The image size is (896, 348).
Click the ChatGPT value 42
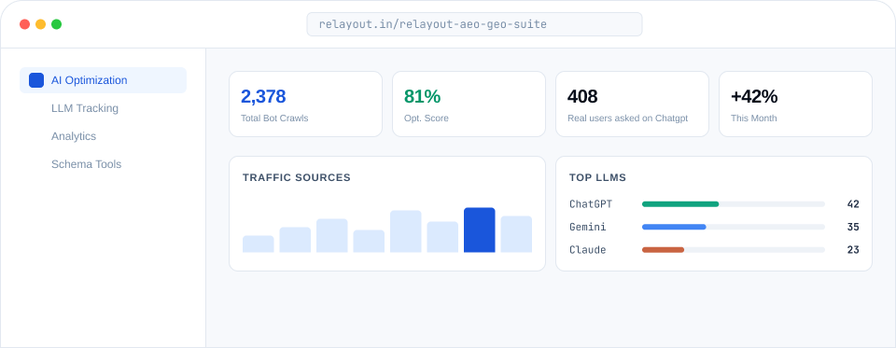click(853, 204)
